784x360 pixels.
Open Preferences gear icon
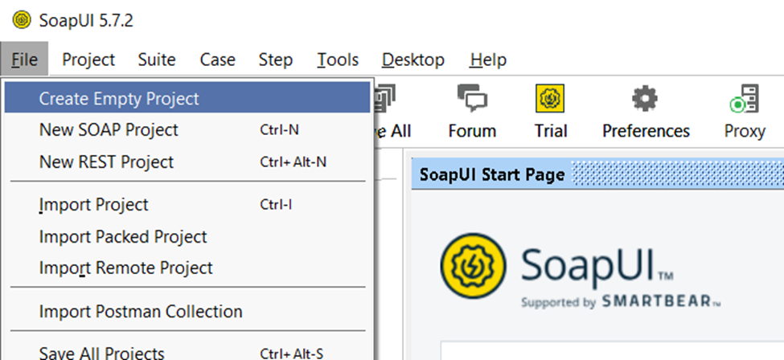[645, 98]
